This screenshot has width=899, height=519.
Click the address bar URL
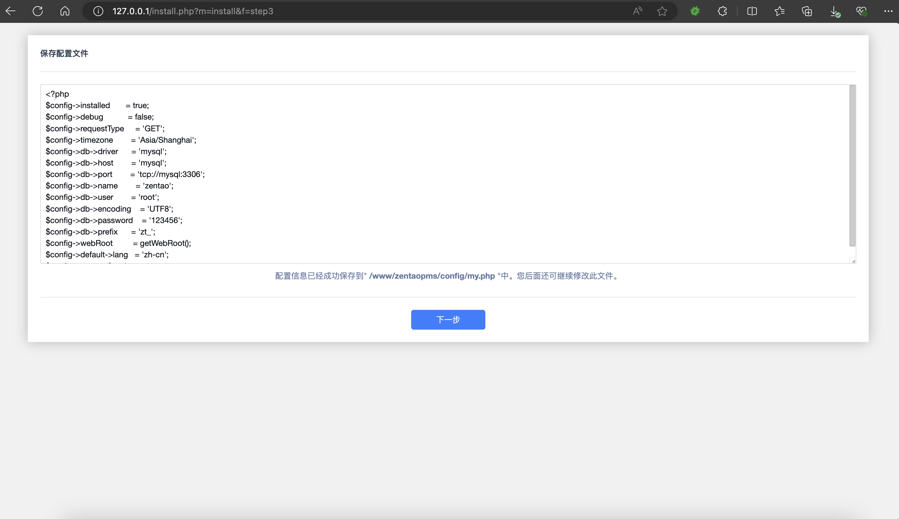[193, 11]
